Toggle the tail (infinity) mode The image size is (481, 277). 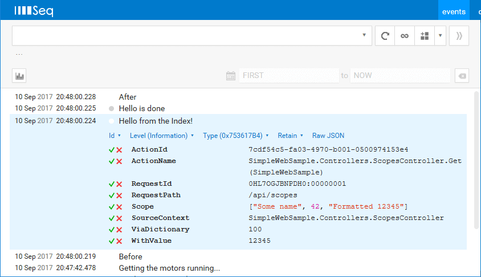coord(405,36)
